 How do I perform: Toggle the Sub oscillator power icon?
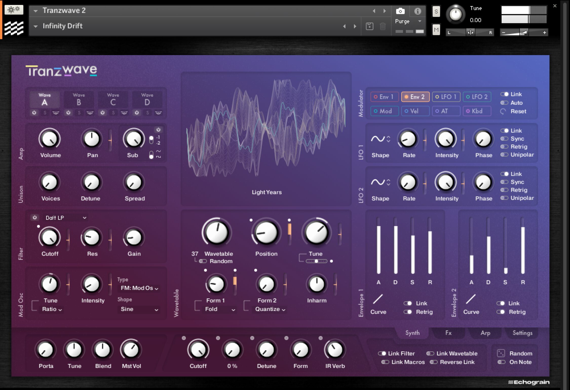tap(158, 129)
